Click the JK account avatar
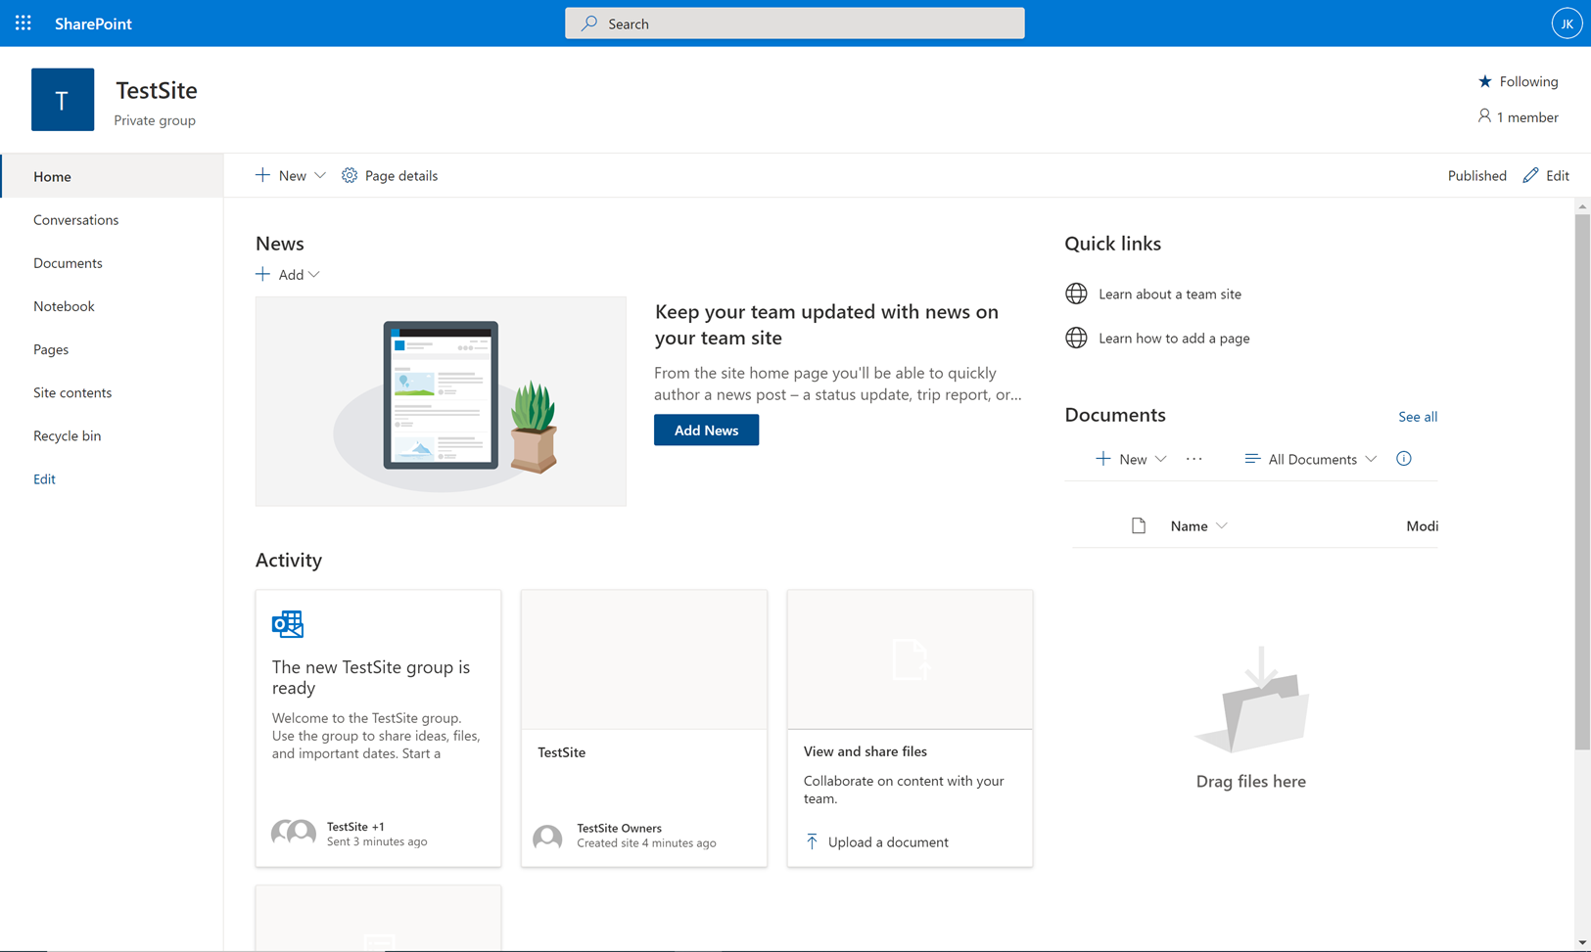 pos(1567,23)
